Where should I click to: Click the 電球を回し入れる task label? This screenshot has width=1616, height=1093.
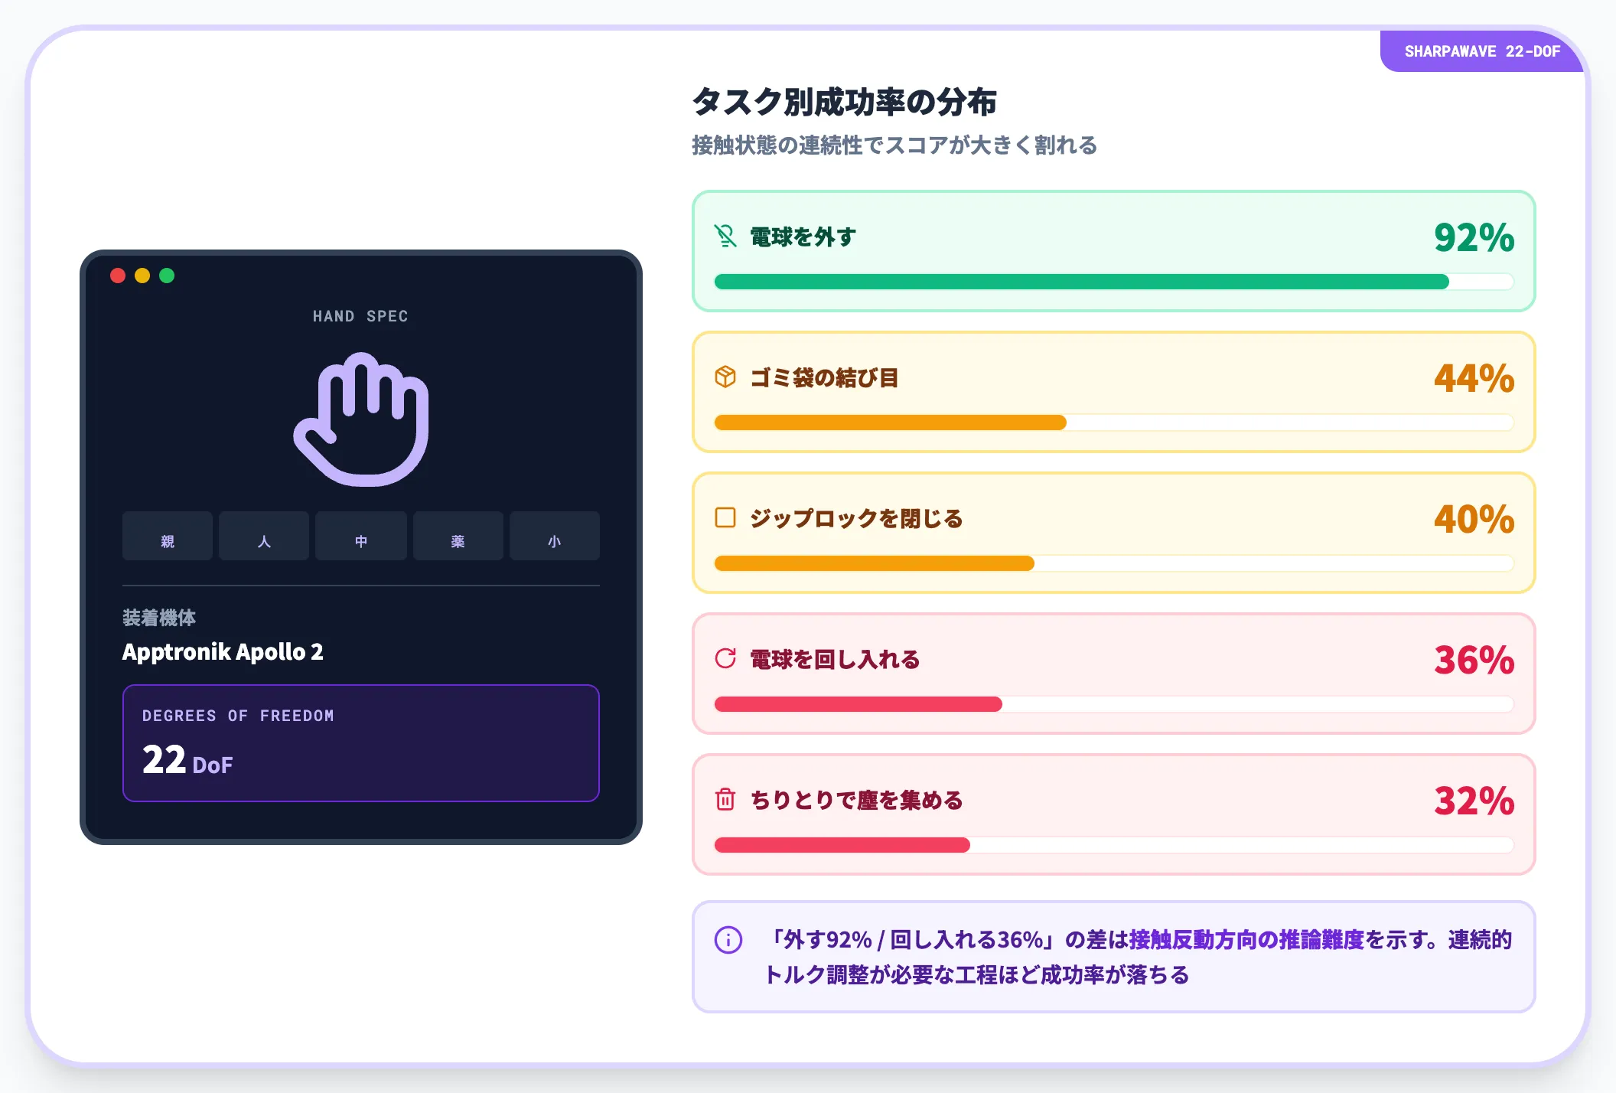click(x=835, y=660)
